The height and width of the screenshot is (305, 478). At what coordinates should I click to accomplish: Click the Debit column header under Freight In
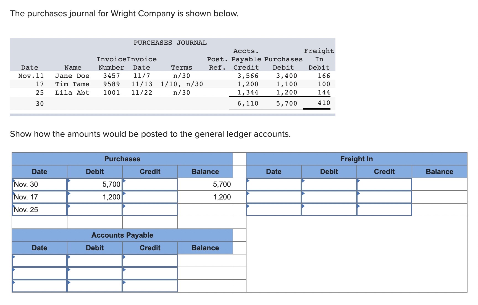pos(329,172)
